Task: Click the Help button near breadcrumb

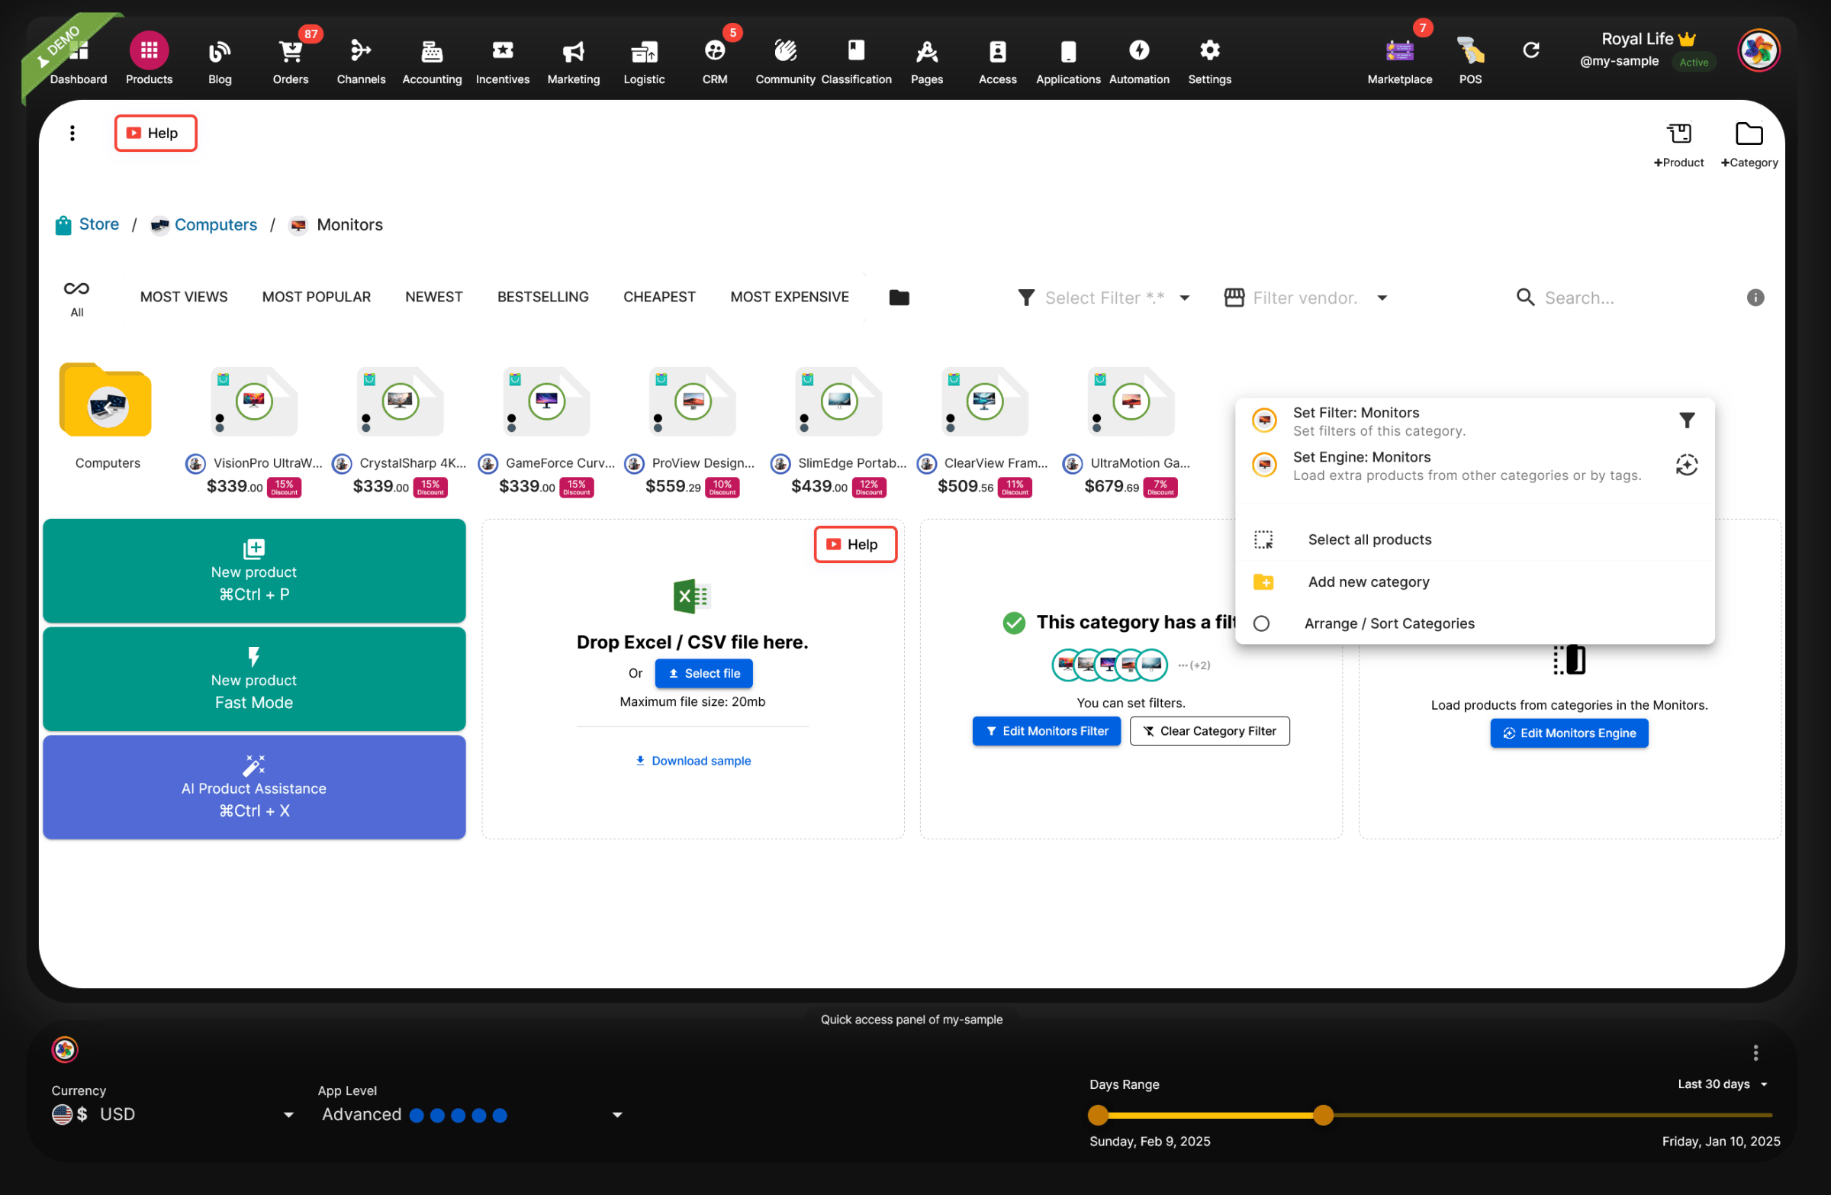Action: pyautogui.click(x=156, y=133)
